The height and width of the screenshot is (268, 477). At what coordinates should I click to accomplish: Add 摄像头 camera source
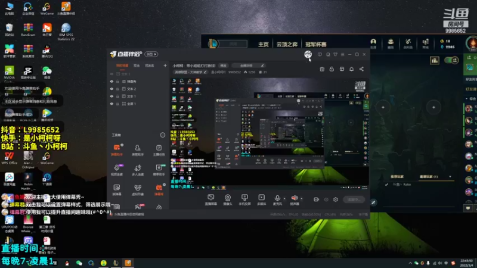coord(228,200)
